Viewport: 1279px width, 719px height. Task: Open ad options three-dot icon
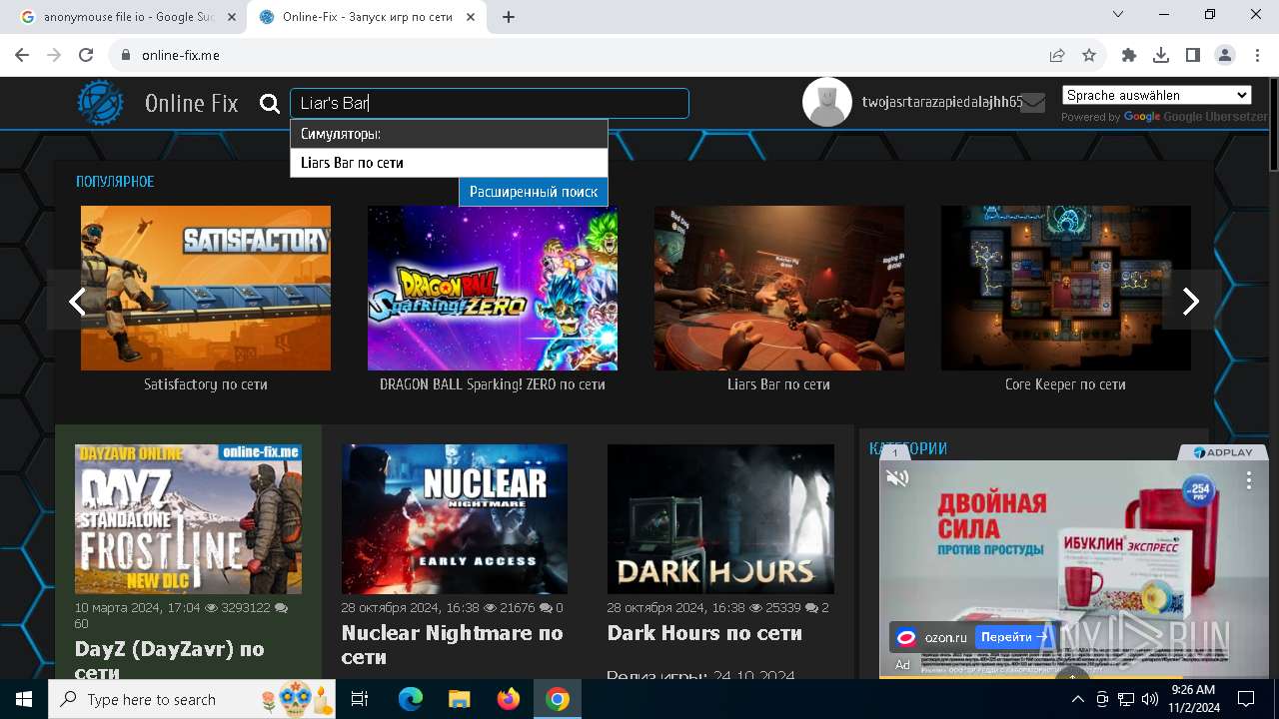(x=1248, y=480)
